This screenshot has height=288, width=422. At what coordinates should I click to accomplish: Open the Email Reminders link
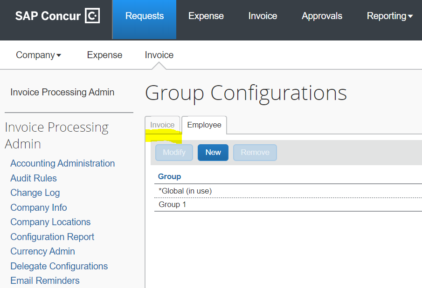click(45, 281)
